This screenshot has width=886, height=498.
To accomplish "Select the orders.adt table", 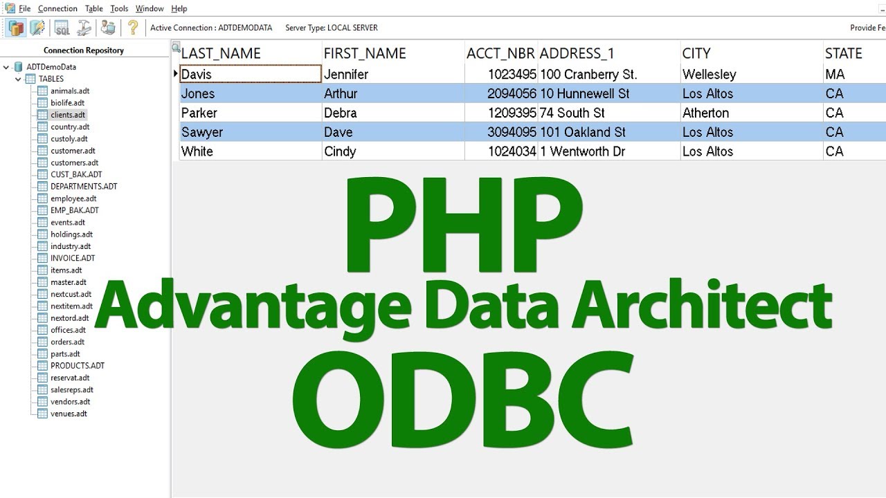I will [67, 342].
